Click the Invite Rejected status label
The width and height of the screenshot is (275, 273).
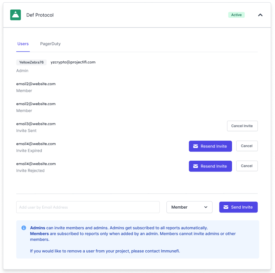(x=30, y=171)
